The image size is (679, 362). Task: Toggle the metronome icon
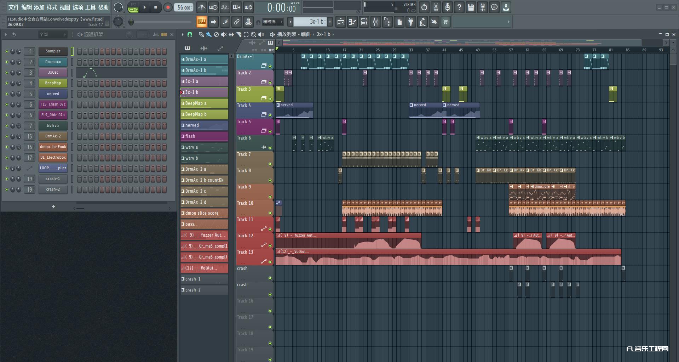click(x=202, y=7)
